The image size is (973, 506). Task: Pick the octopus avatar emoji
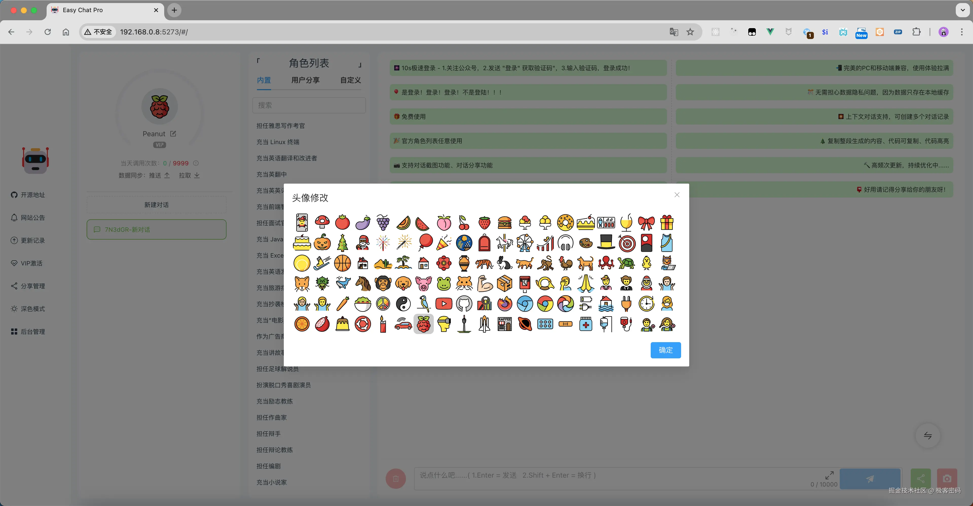[x=606, y=263]
